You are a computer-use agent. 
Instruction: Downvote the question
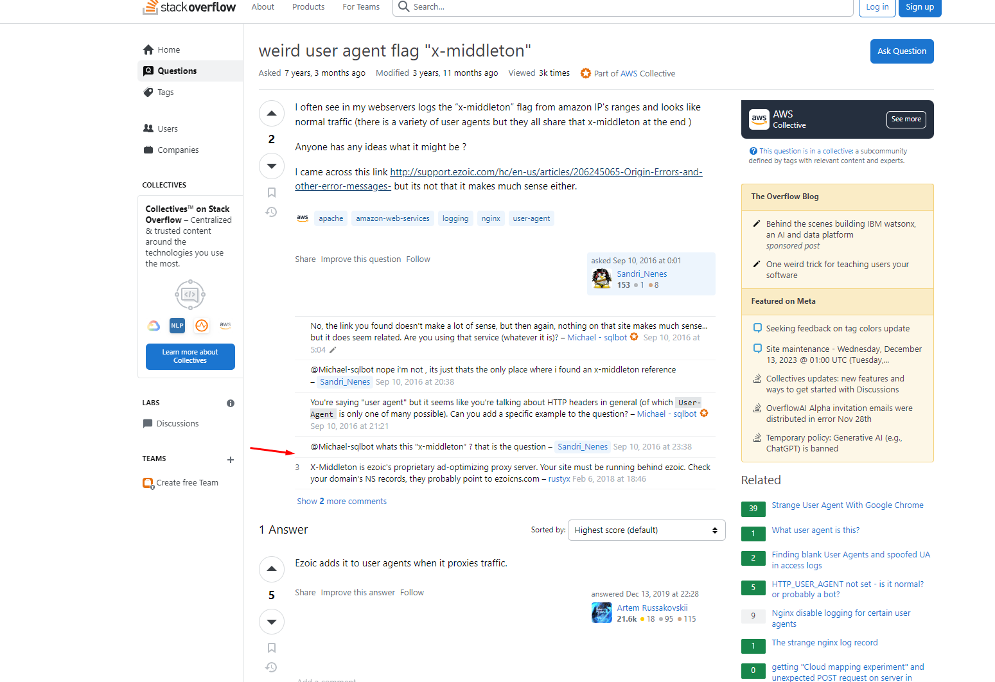(272, 166)
